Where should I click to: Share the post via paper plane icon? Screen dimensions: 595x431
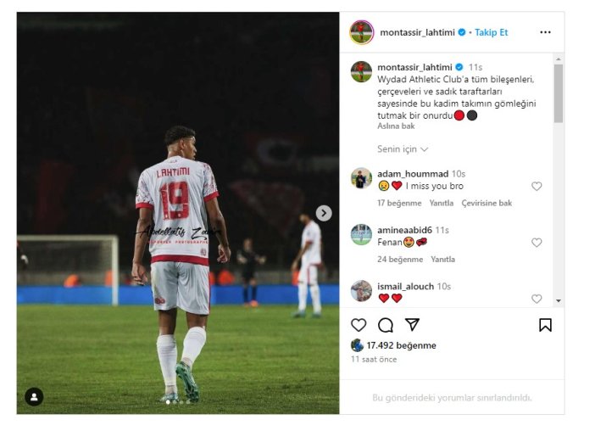tap(412, 325)
